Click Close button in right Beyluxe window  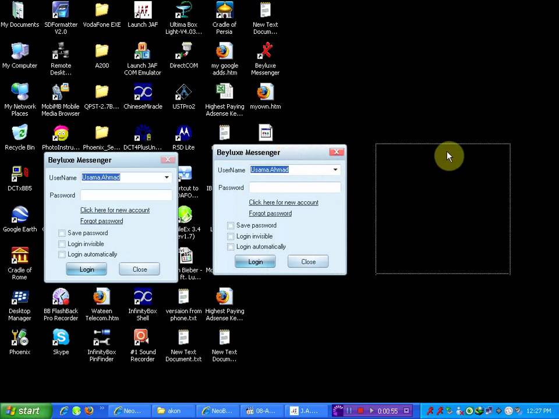[309, 261]
